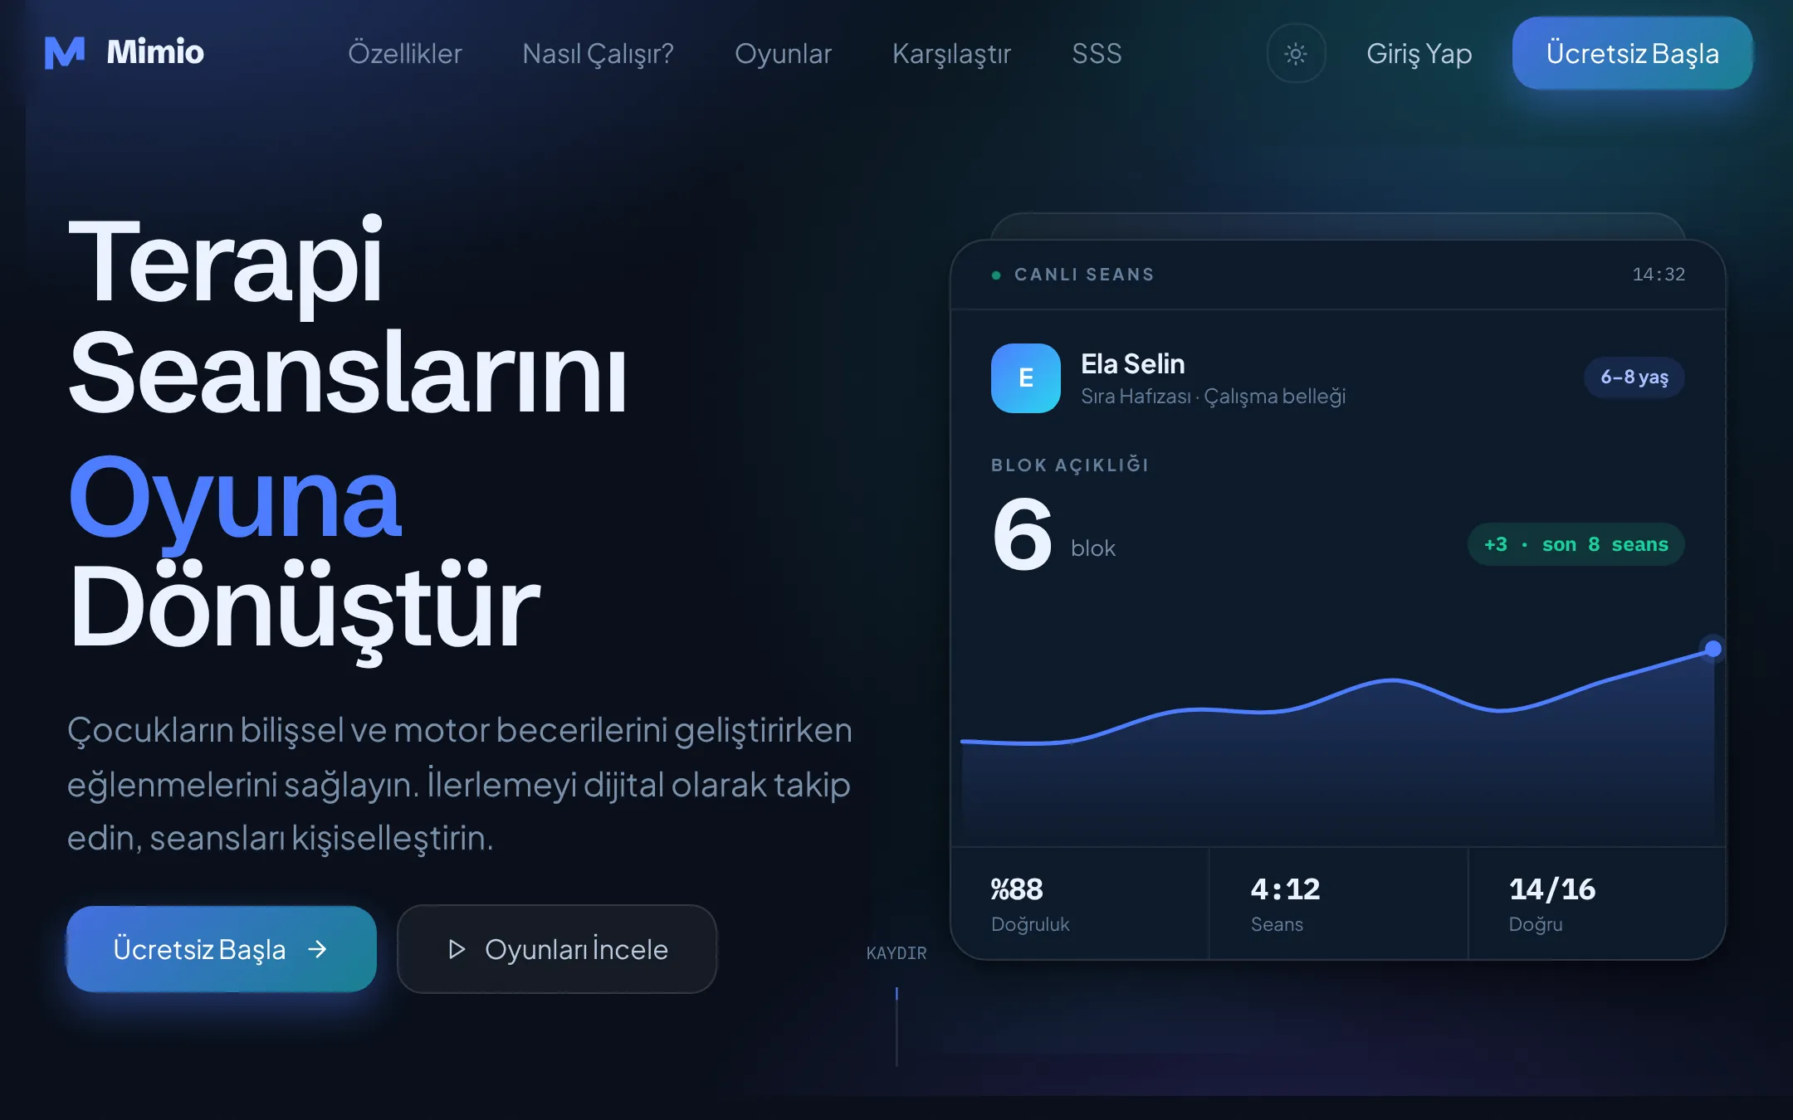Click the BLOK AÇIKLIĞI label
Image resolution: width=1793 pixels, height=1120 pixels.
1070,465
